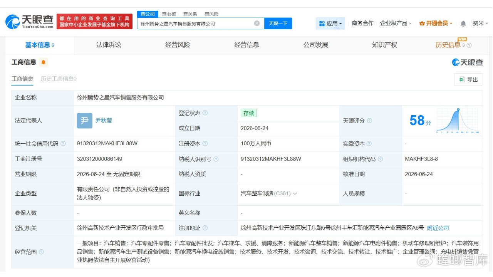The image size is (493, 277).
Task: Click the 存续 registration status badge
Action: coord(248,113)
